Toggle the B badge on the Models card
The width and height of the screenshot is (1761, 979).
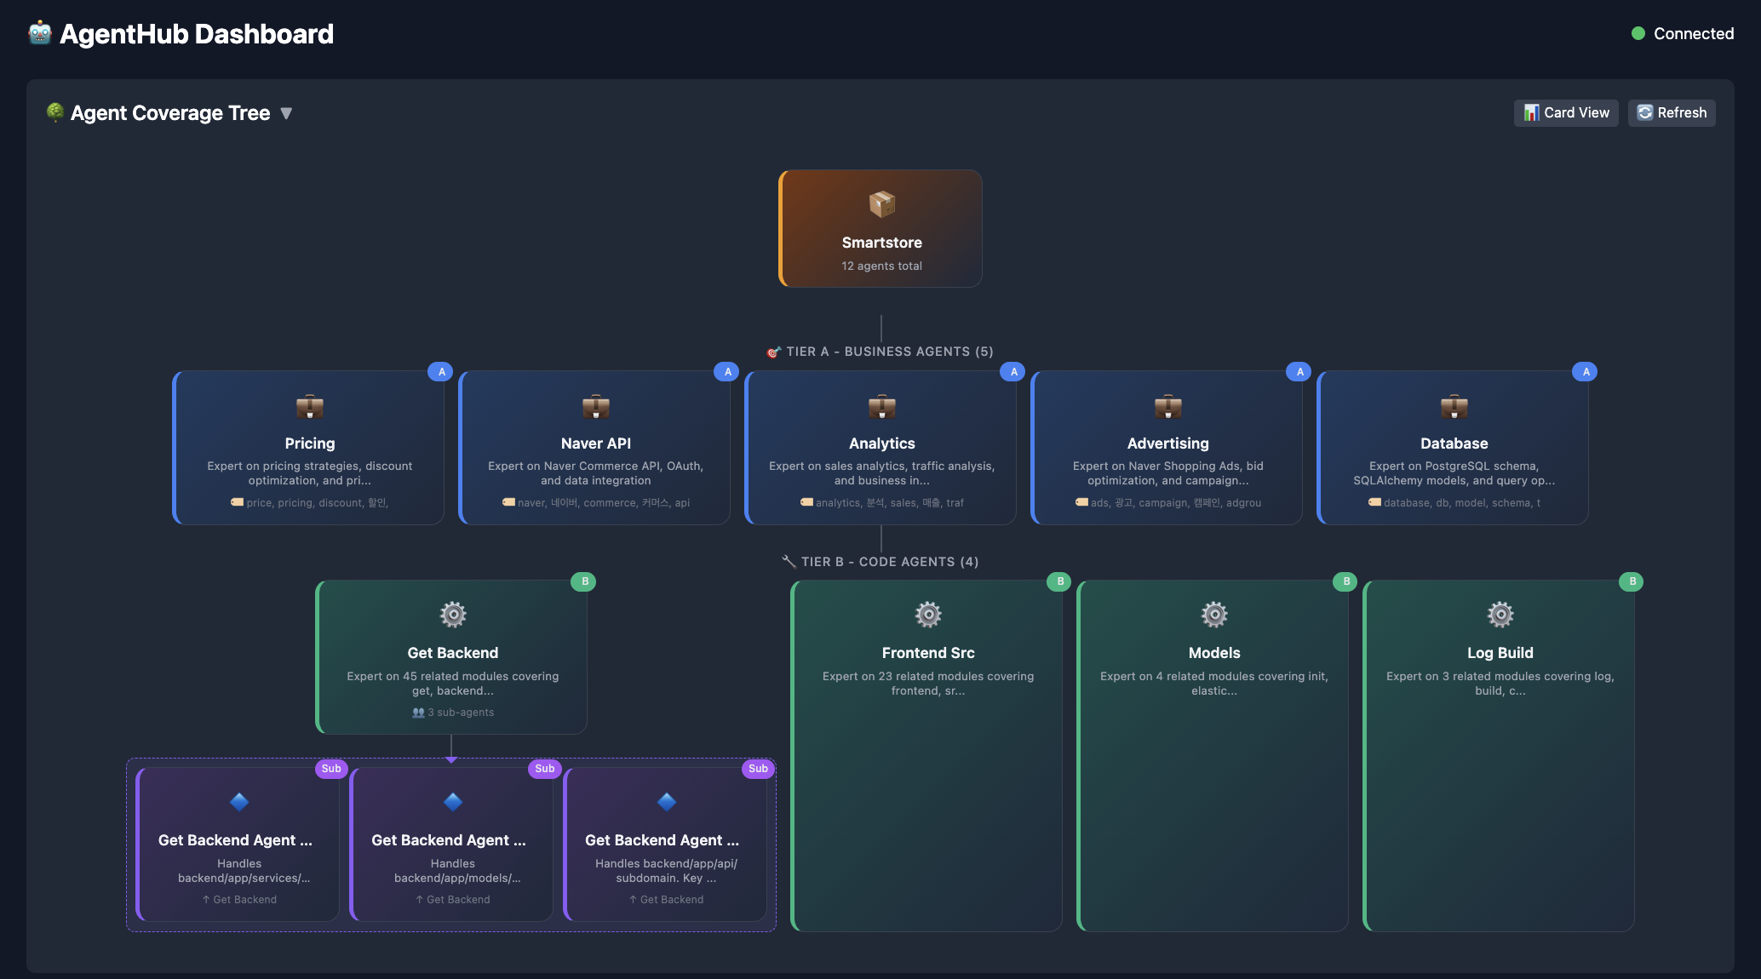[1344, 581]
